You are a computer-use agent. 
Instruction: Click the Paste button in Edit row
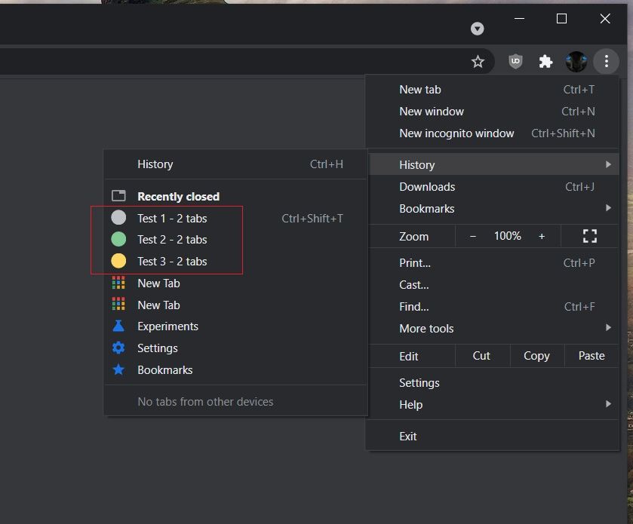click(x=592, y=356)
